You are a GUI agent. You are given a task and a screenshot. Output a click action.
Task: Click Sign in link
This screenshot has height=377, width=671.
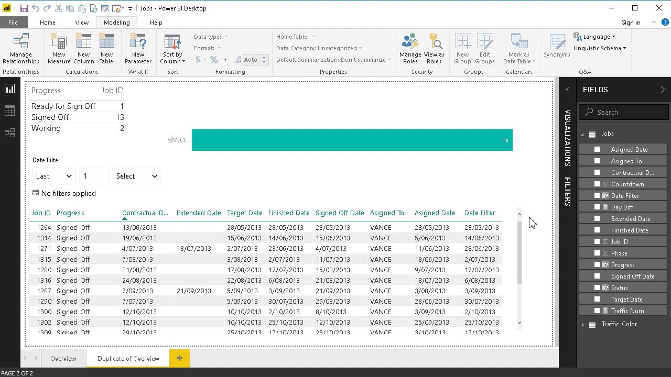click(631, 23)
